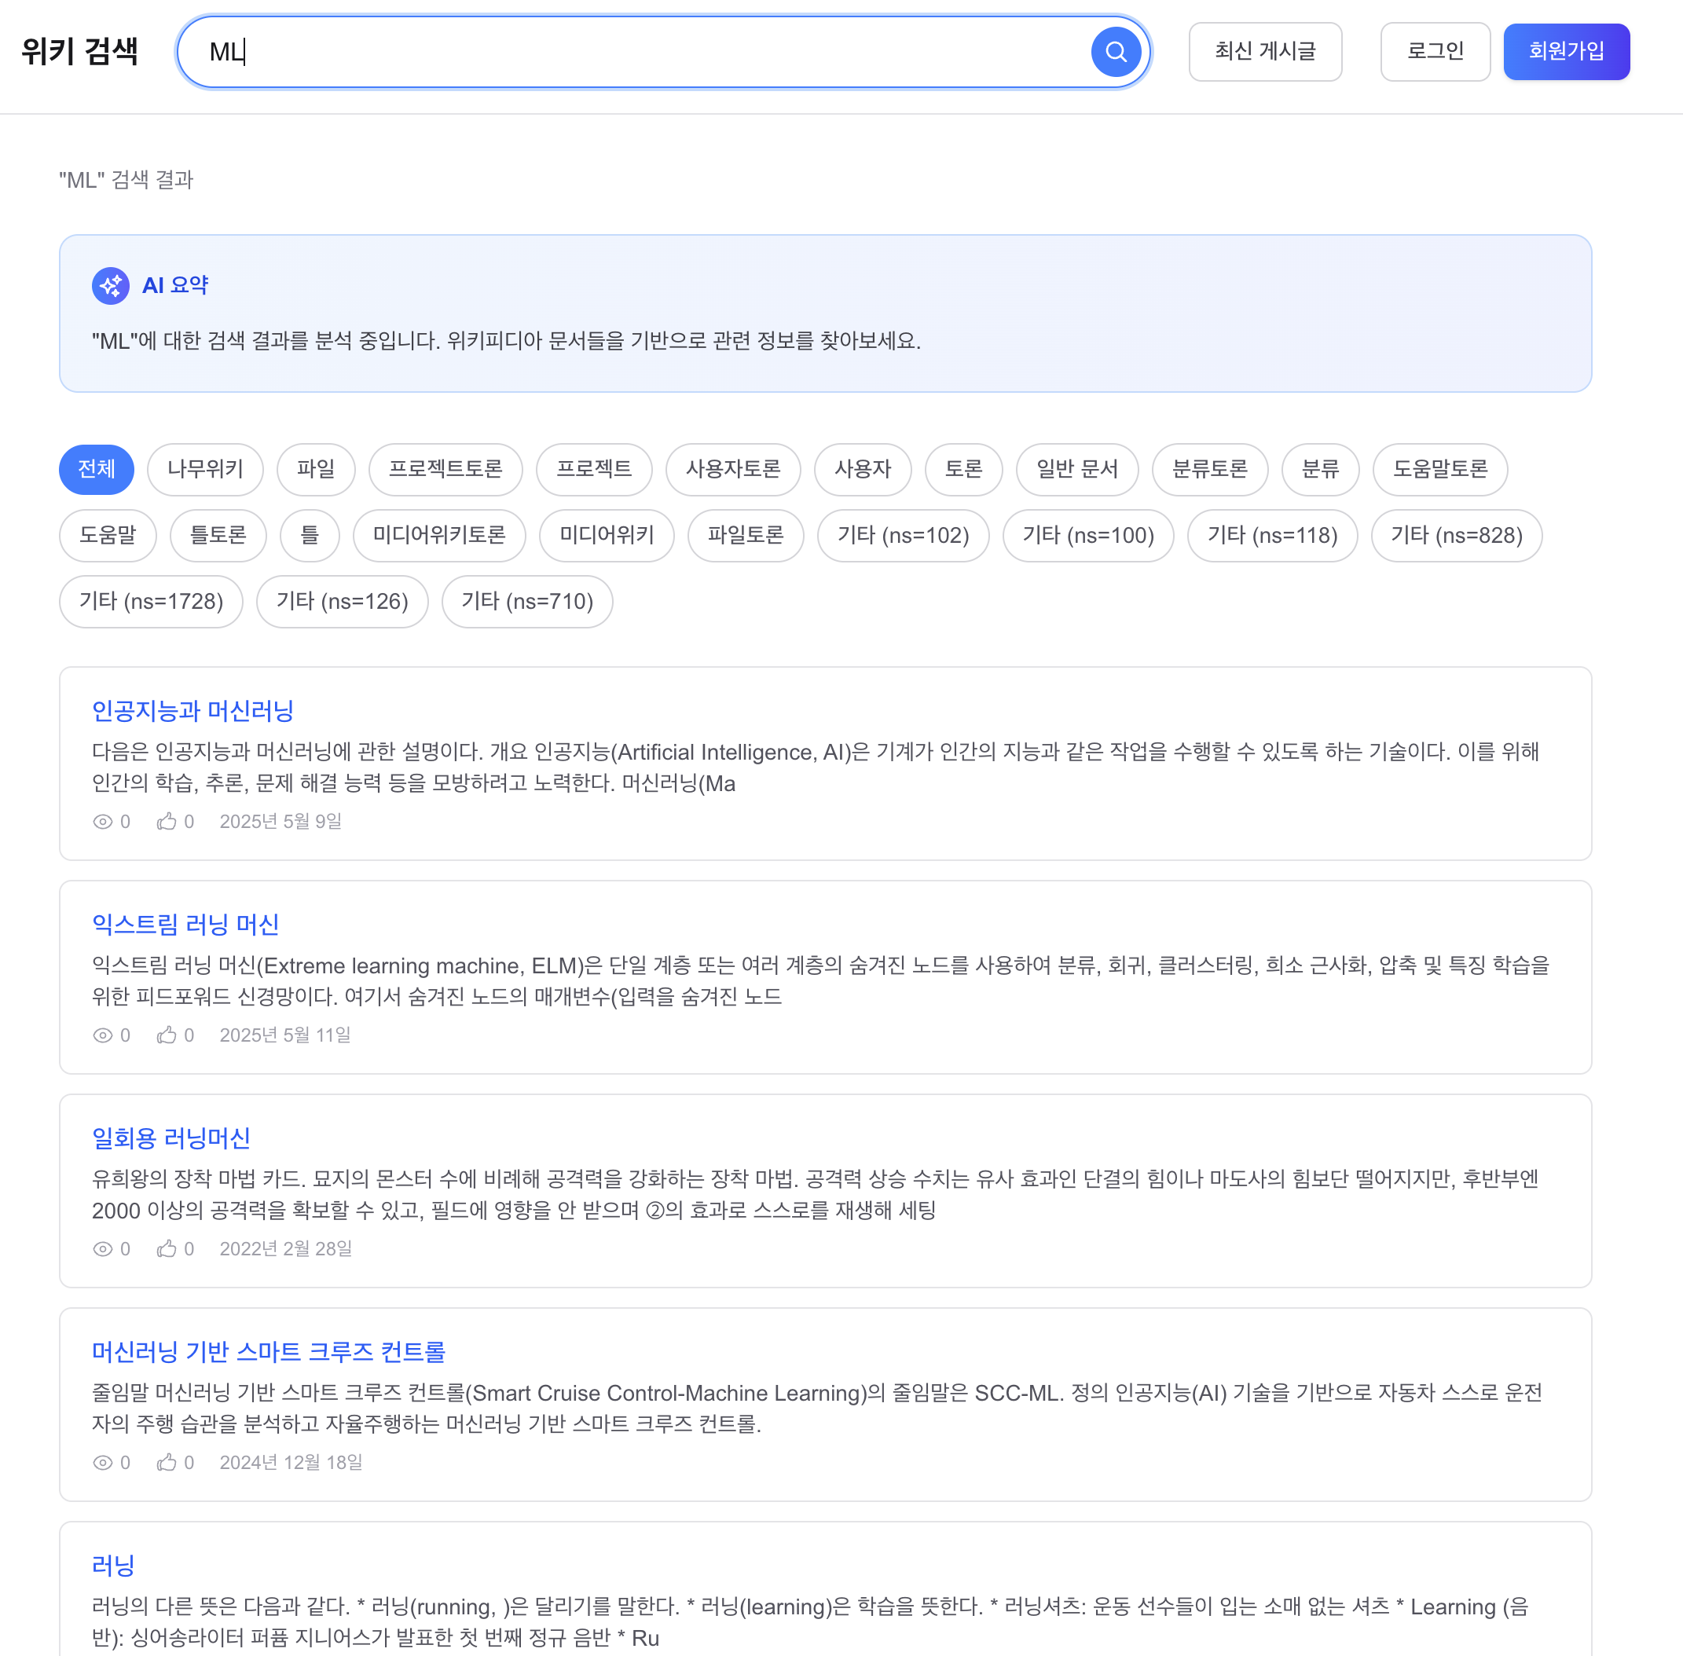Screen dimensions: 1683x1656
Task: Open 최신 게시글
Action: tap(1265, 51)
